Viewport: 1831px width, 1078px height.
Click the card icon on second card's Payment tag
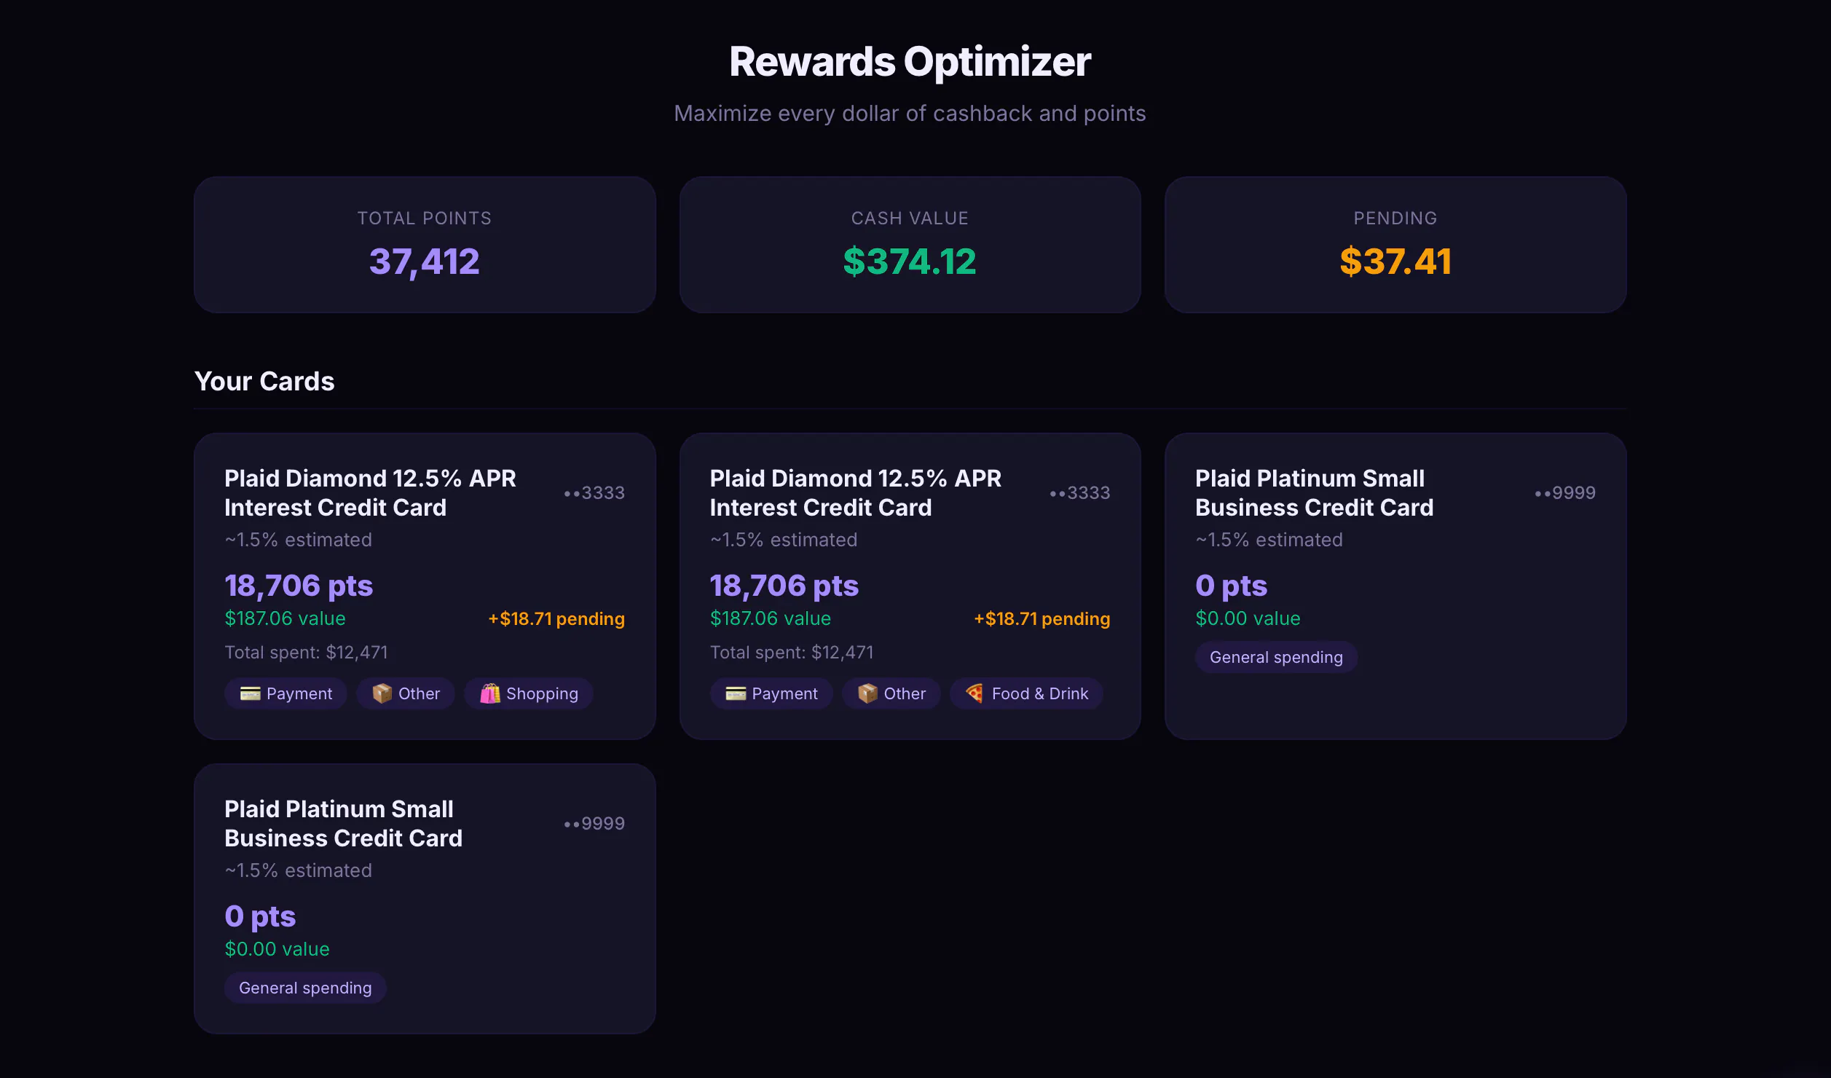736,693
